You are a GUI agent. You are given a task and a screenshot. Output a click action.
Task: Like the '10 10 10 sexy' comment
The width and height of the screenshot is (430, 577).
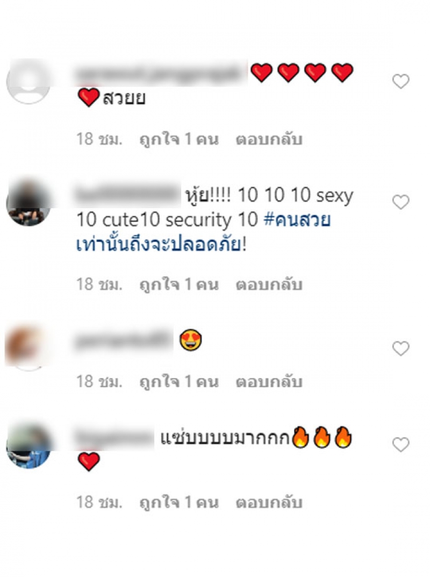click(400, 202)
